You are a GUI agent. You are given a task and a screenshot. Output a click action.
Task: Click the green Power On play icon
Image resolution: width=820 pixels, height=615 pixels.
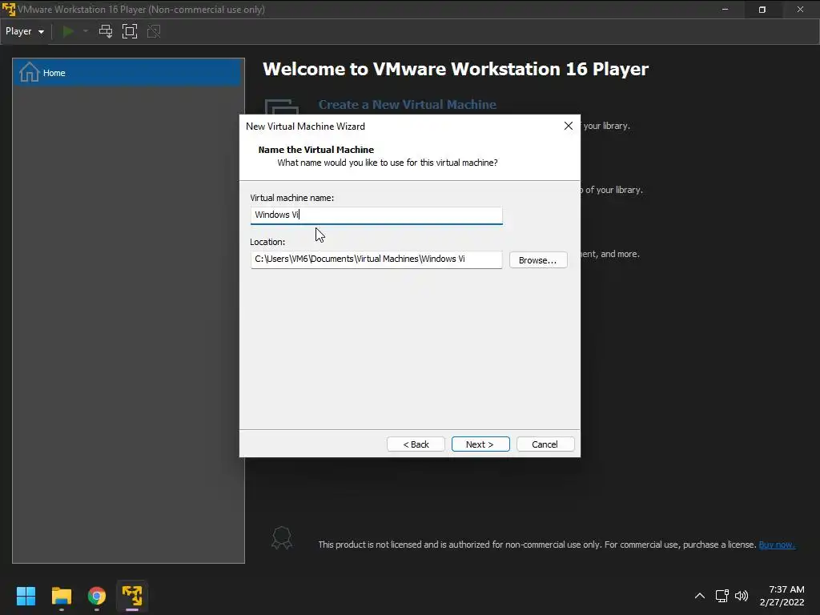coord(68,31)
